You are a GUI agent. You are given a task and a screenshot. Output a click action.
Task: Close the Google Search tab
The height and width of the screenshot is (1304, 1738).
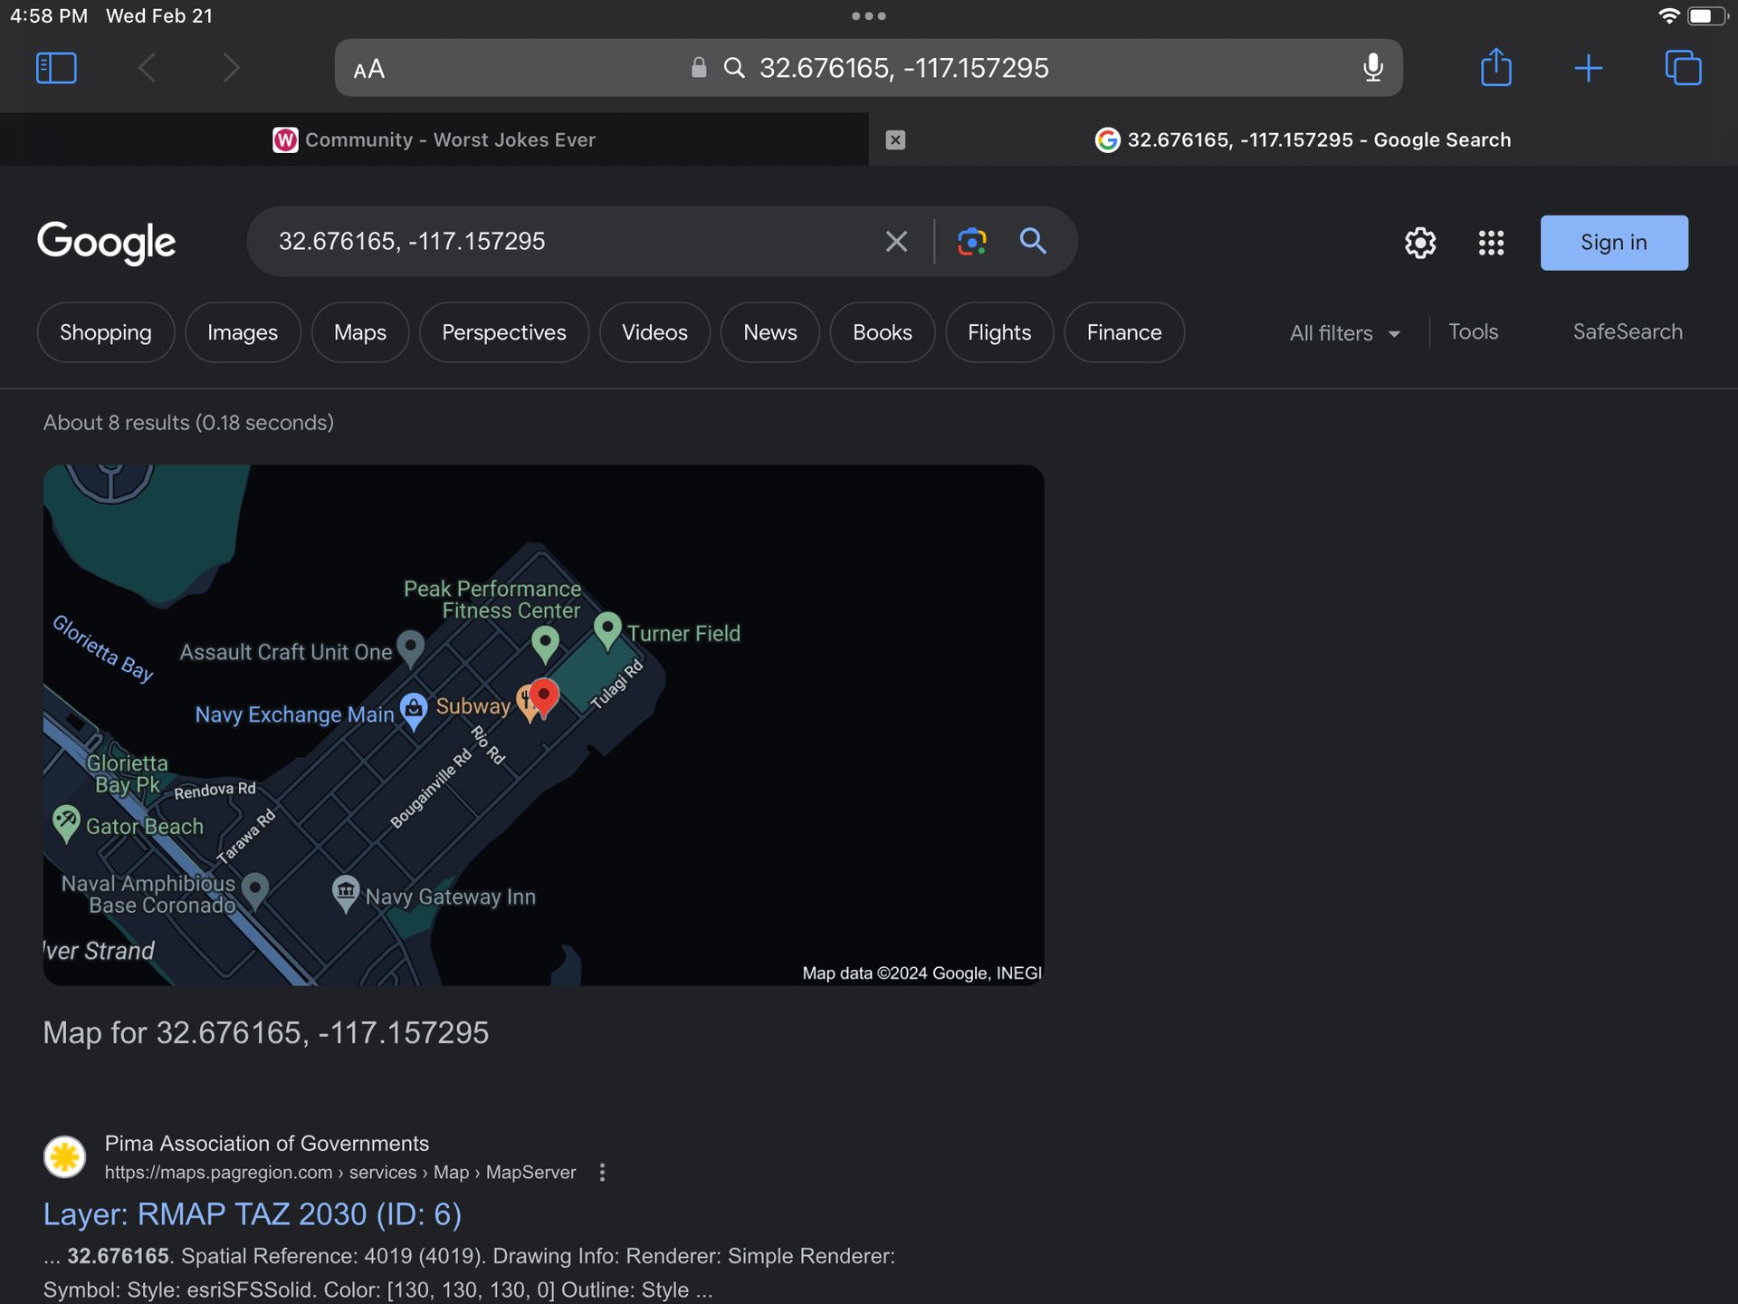coord(895,139)
